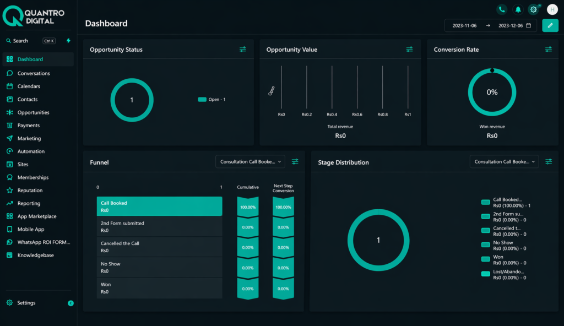Click the Search field in sidebar
This screenshot has width=564, height=326.
click(x=31, y=41)
